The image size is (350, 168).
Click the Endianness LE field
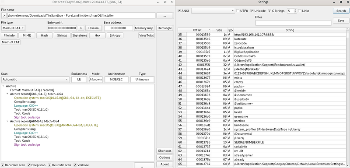tap(79, 79)
